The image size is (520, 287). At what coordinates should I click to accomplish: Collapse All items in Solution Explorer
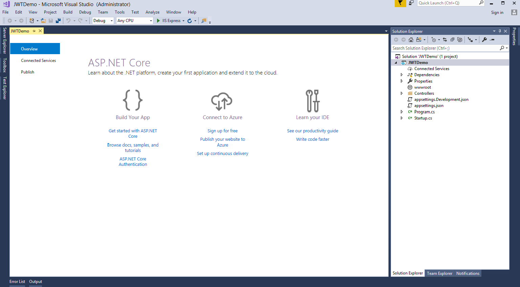coord(453,40)
